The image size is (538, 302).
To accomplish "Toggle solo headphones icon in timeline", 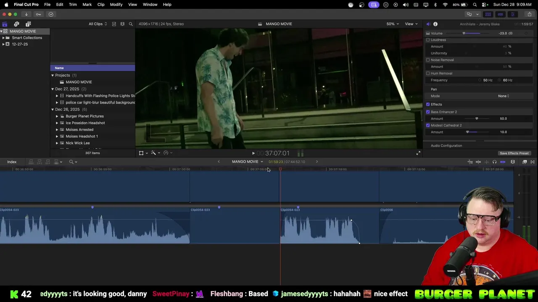I will tap(494, 162).
